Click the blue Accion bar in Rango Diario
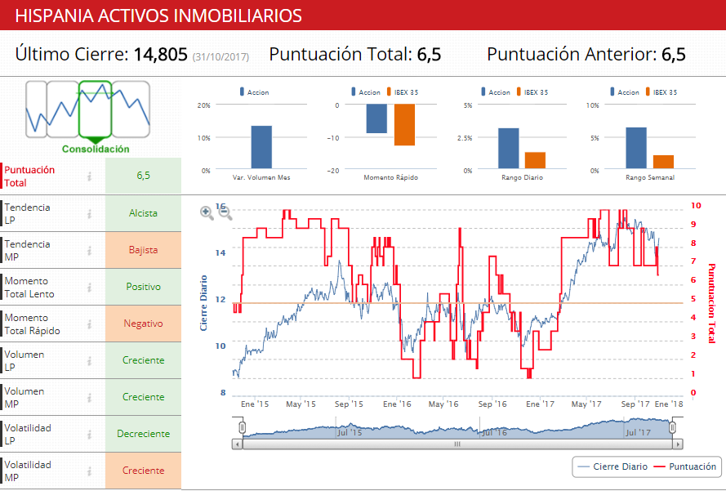This screenshot has width=726, height=491. point(509,148)
